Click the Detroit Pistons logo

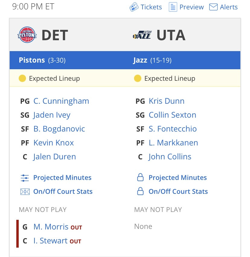click(x=27, y=35)
